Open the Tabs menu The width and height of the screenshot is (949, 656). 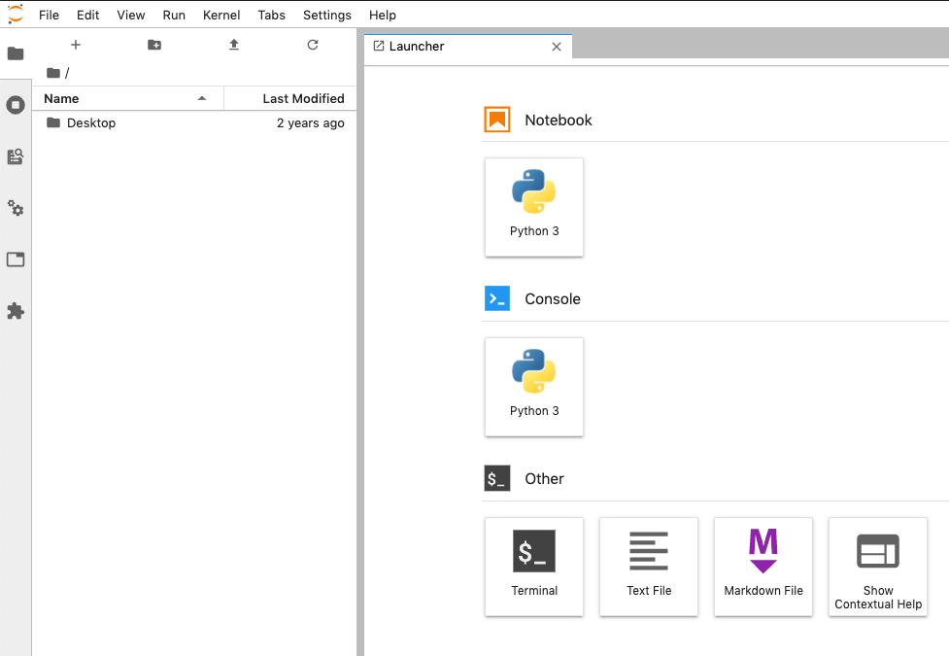click(x=271, y=15)
